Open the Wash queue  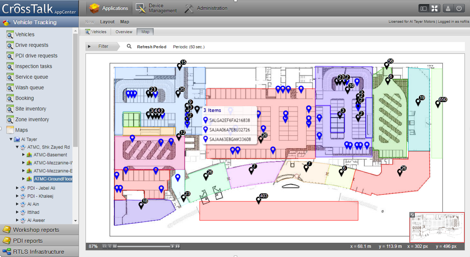click(x=30, y=87)
